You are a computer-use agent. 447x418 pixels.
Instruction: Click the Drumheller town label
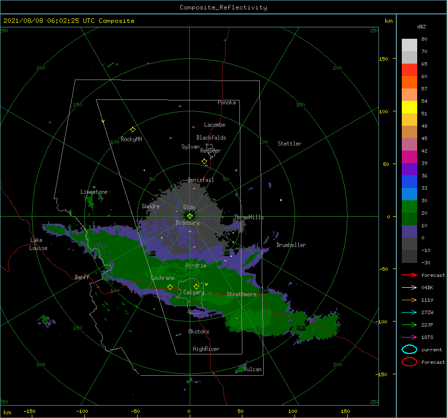tap(291, 245)
